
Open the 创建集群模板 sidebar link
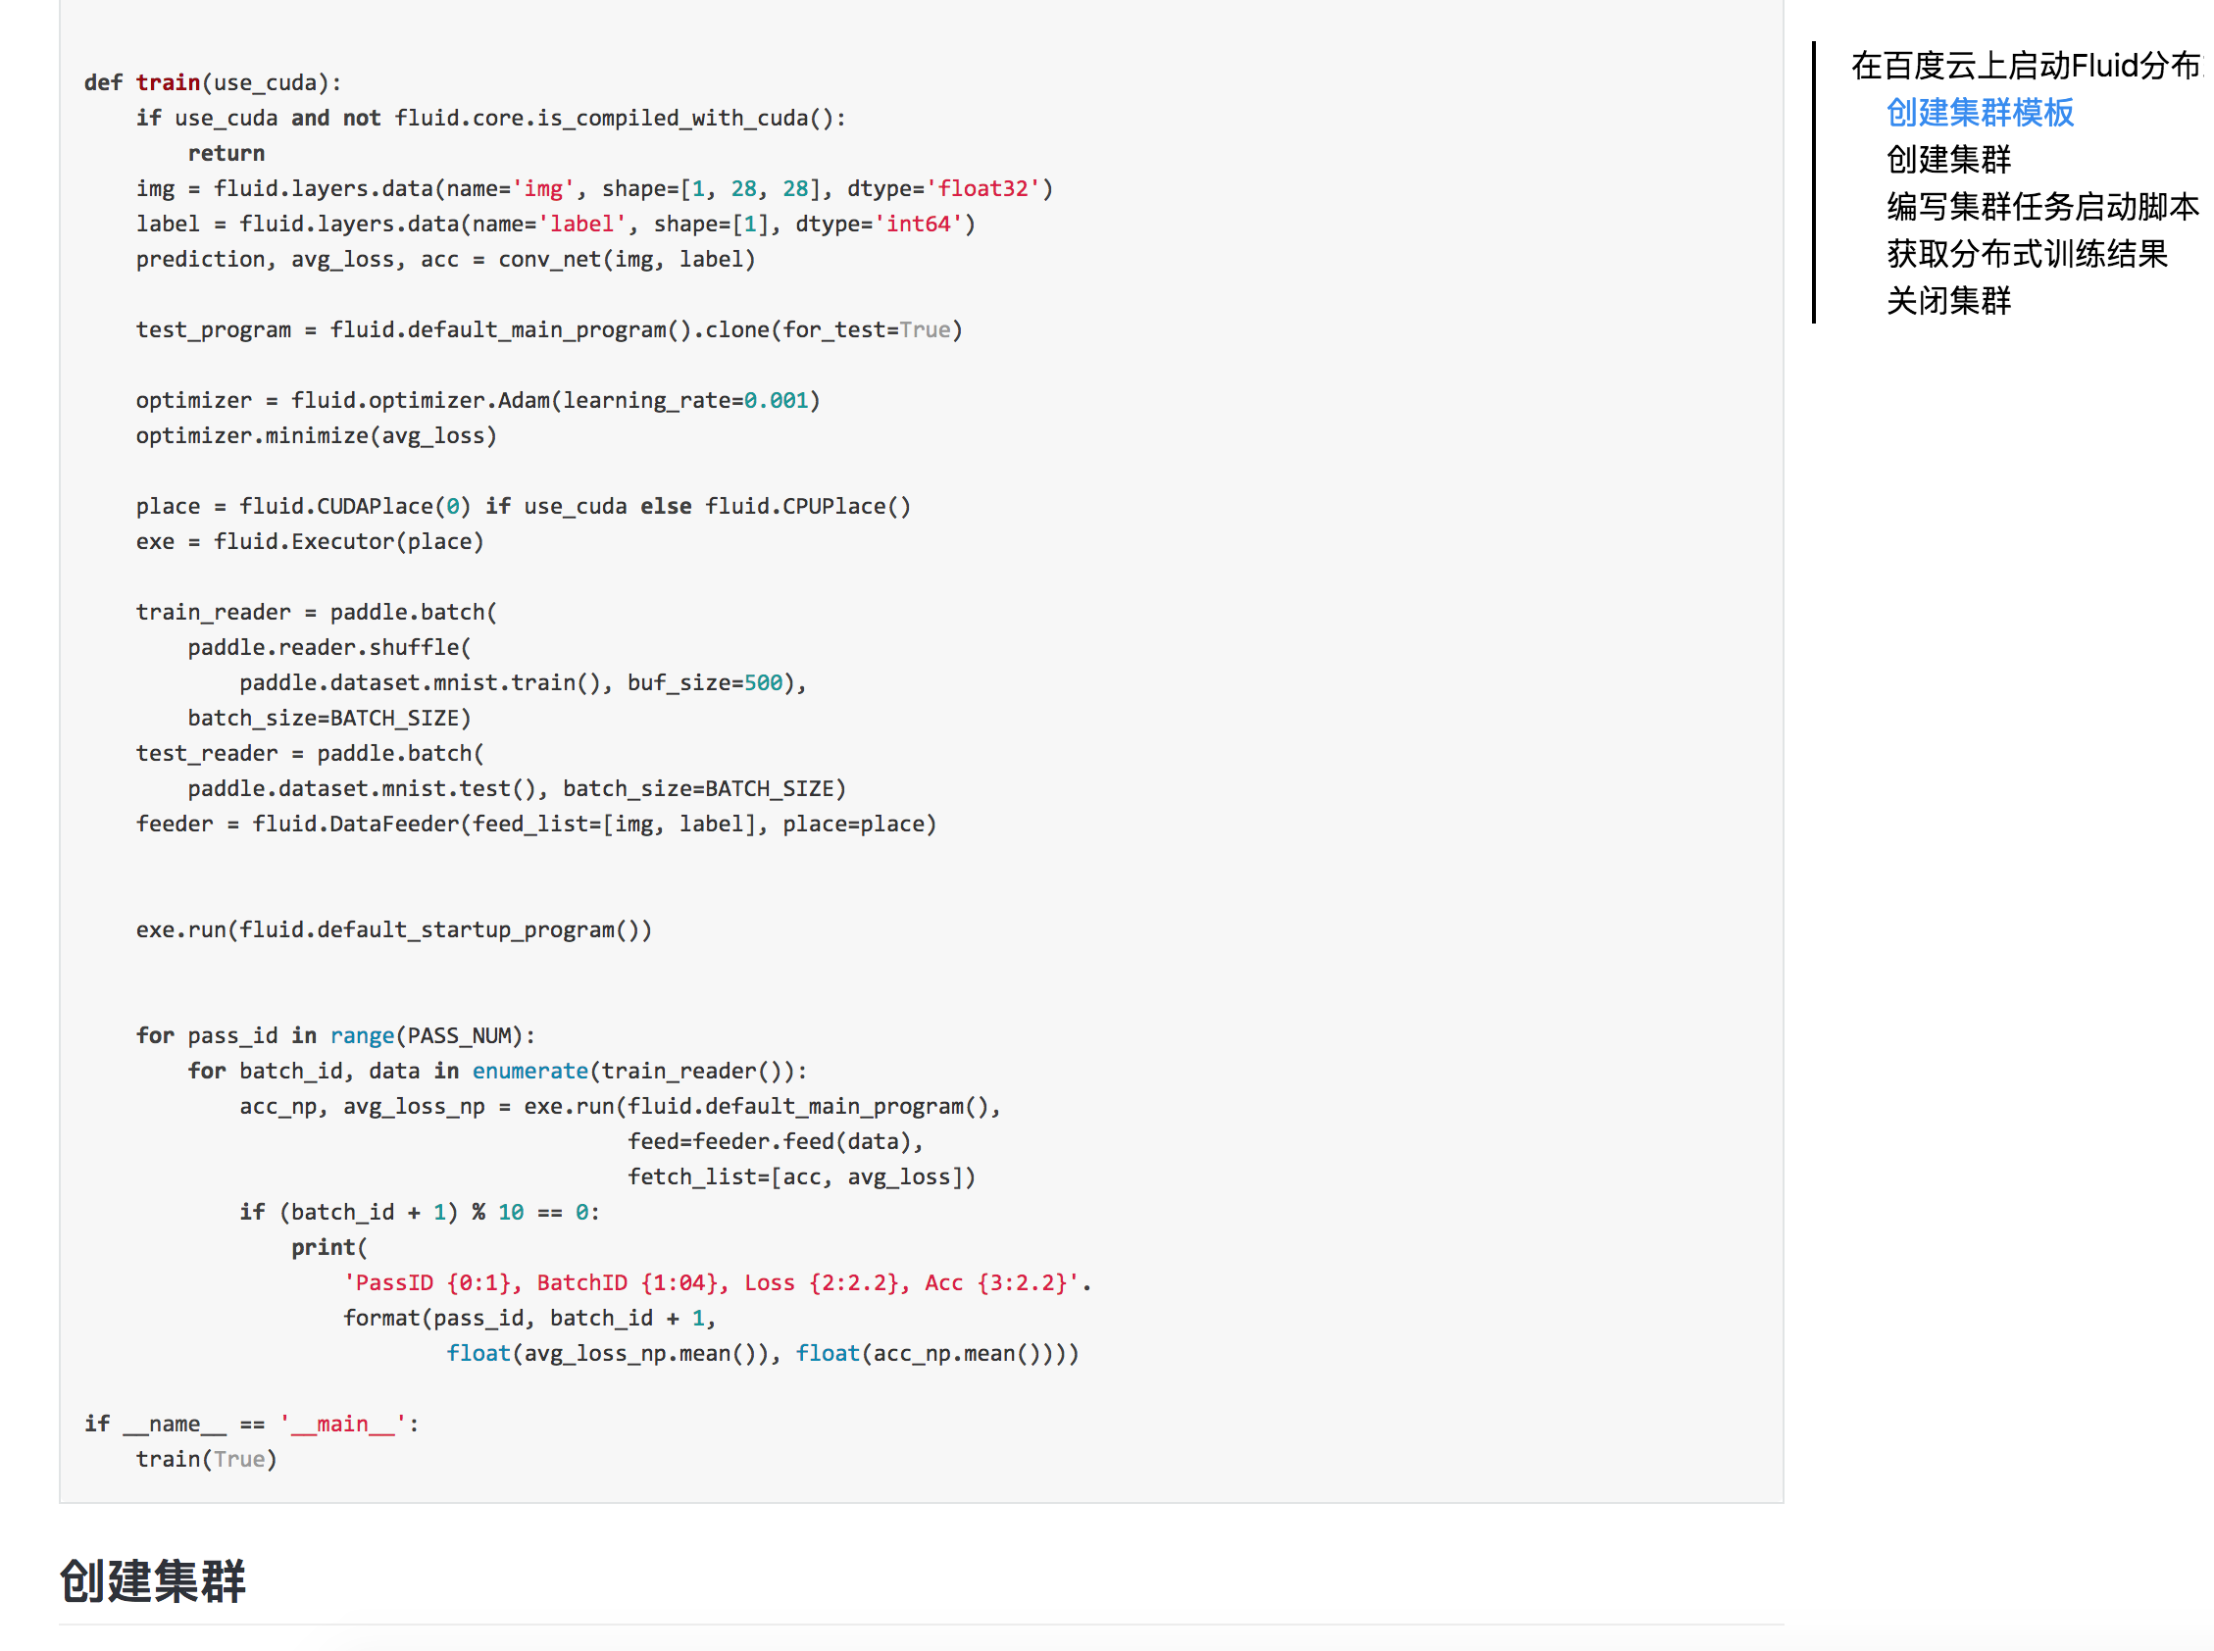coord(1978,113)
